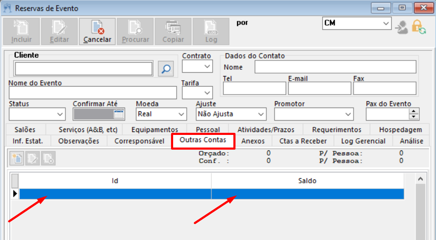Click the Cliente search magnifier button
436x240 pixels.
point(166,69)
